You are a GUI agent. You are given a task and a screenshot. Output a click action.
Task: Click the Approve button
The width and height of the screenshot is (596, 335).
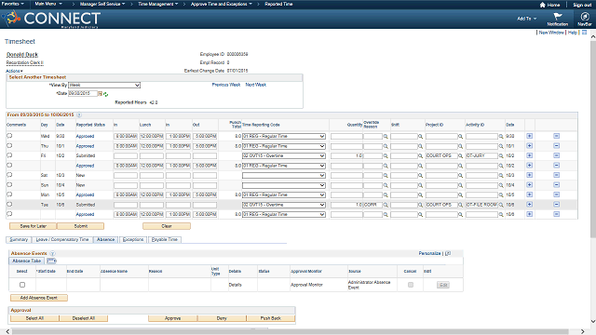[172, 318]
